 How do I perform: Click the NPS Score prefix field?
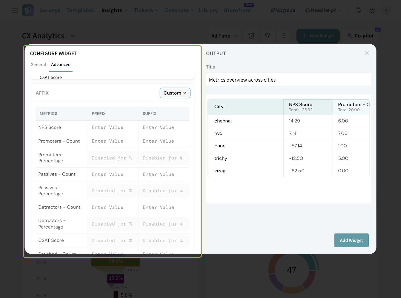[113, 127]
